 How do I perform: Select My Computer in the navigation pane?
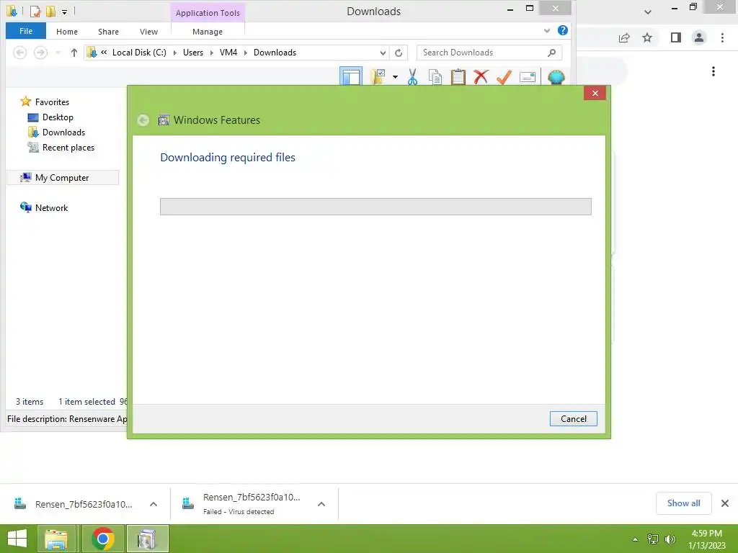pyautogui.click(x=62, y=178)
